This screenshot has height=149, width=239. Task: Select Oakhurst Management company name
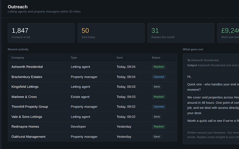(x=28, y=137)
